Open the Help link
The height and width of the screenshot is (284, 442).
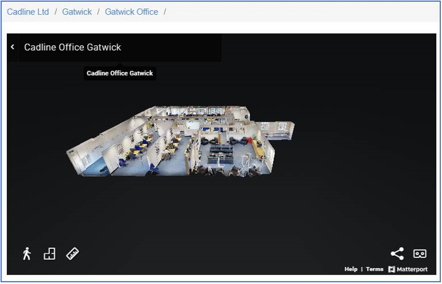351,269
